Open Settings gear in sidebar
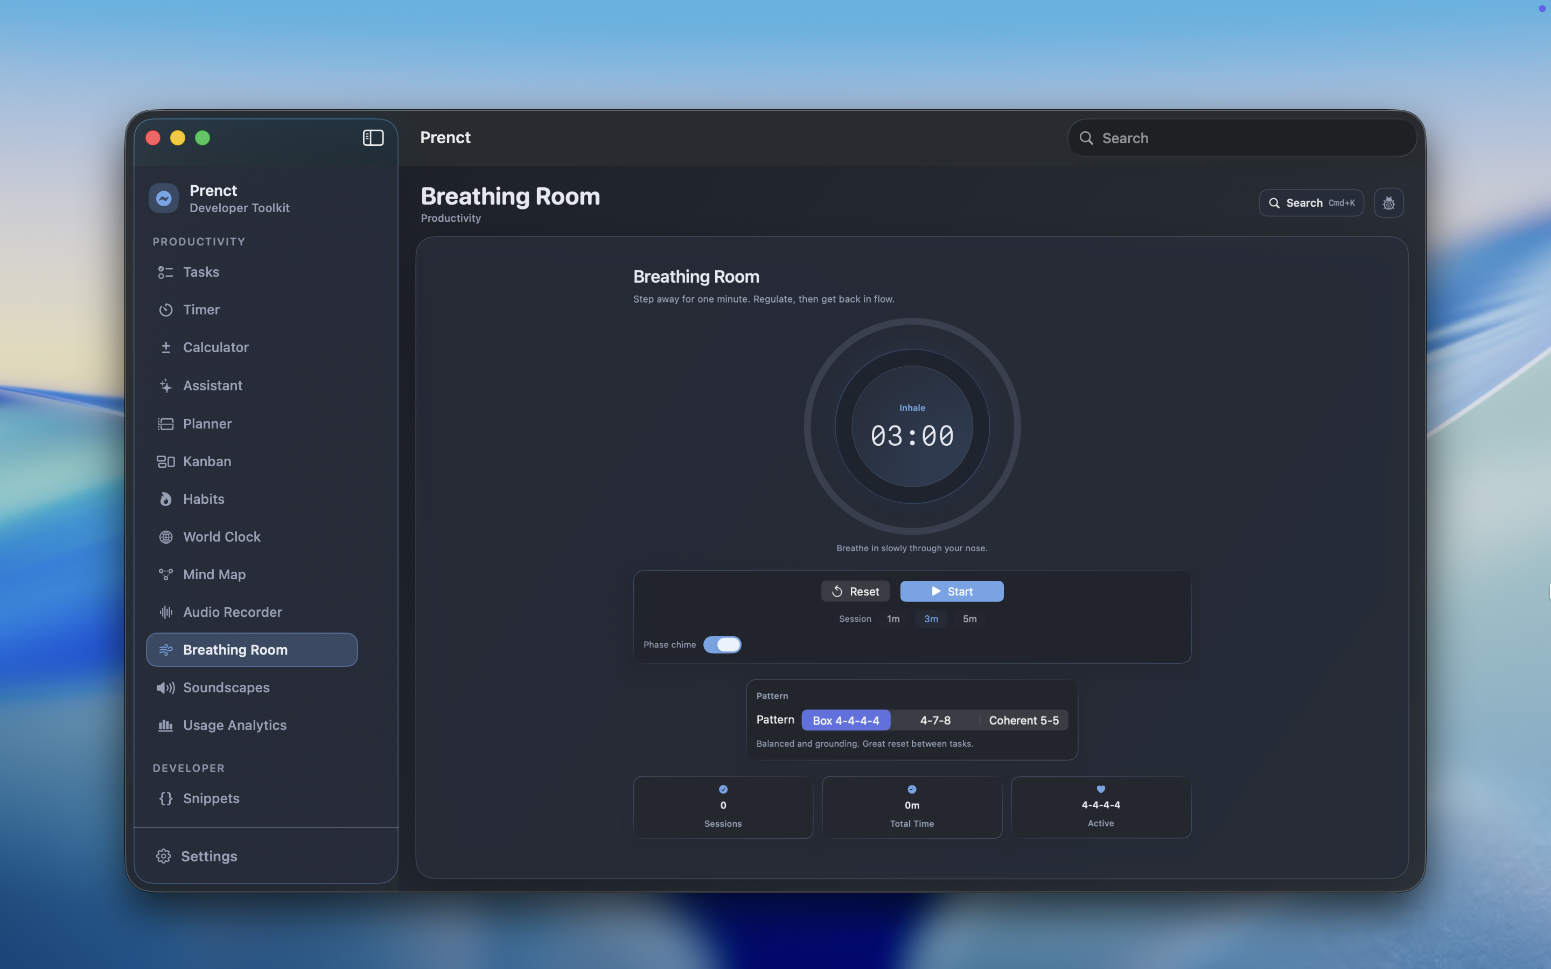Screen dimensions: 1551x969 coord(163,856)
